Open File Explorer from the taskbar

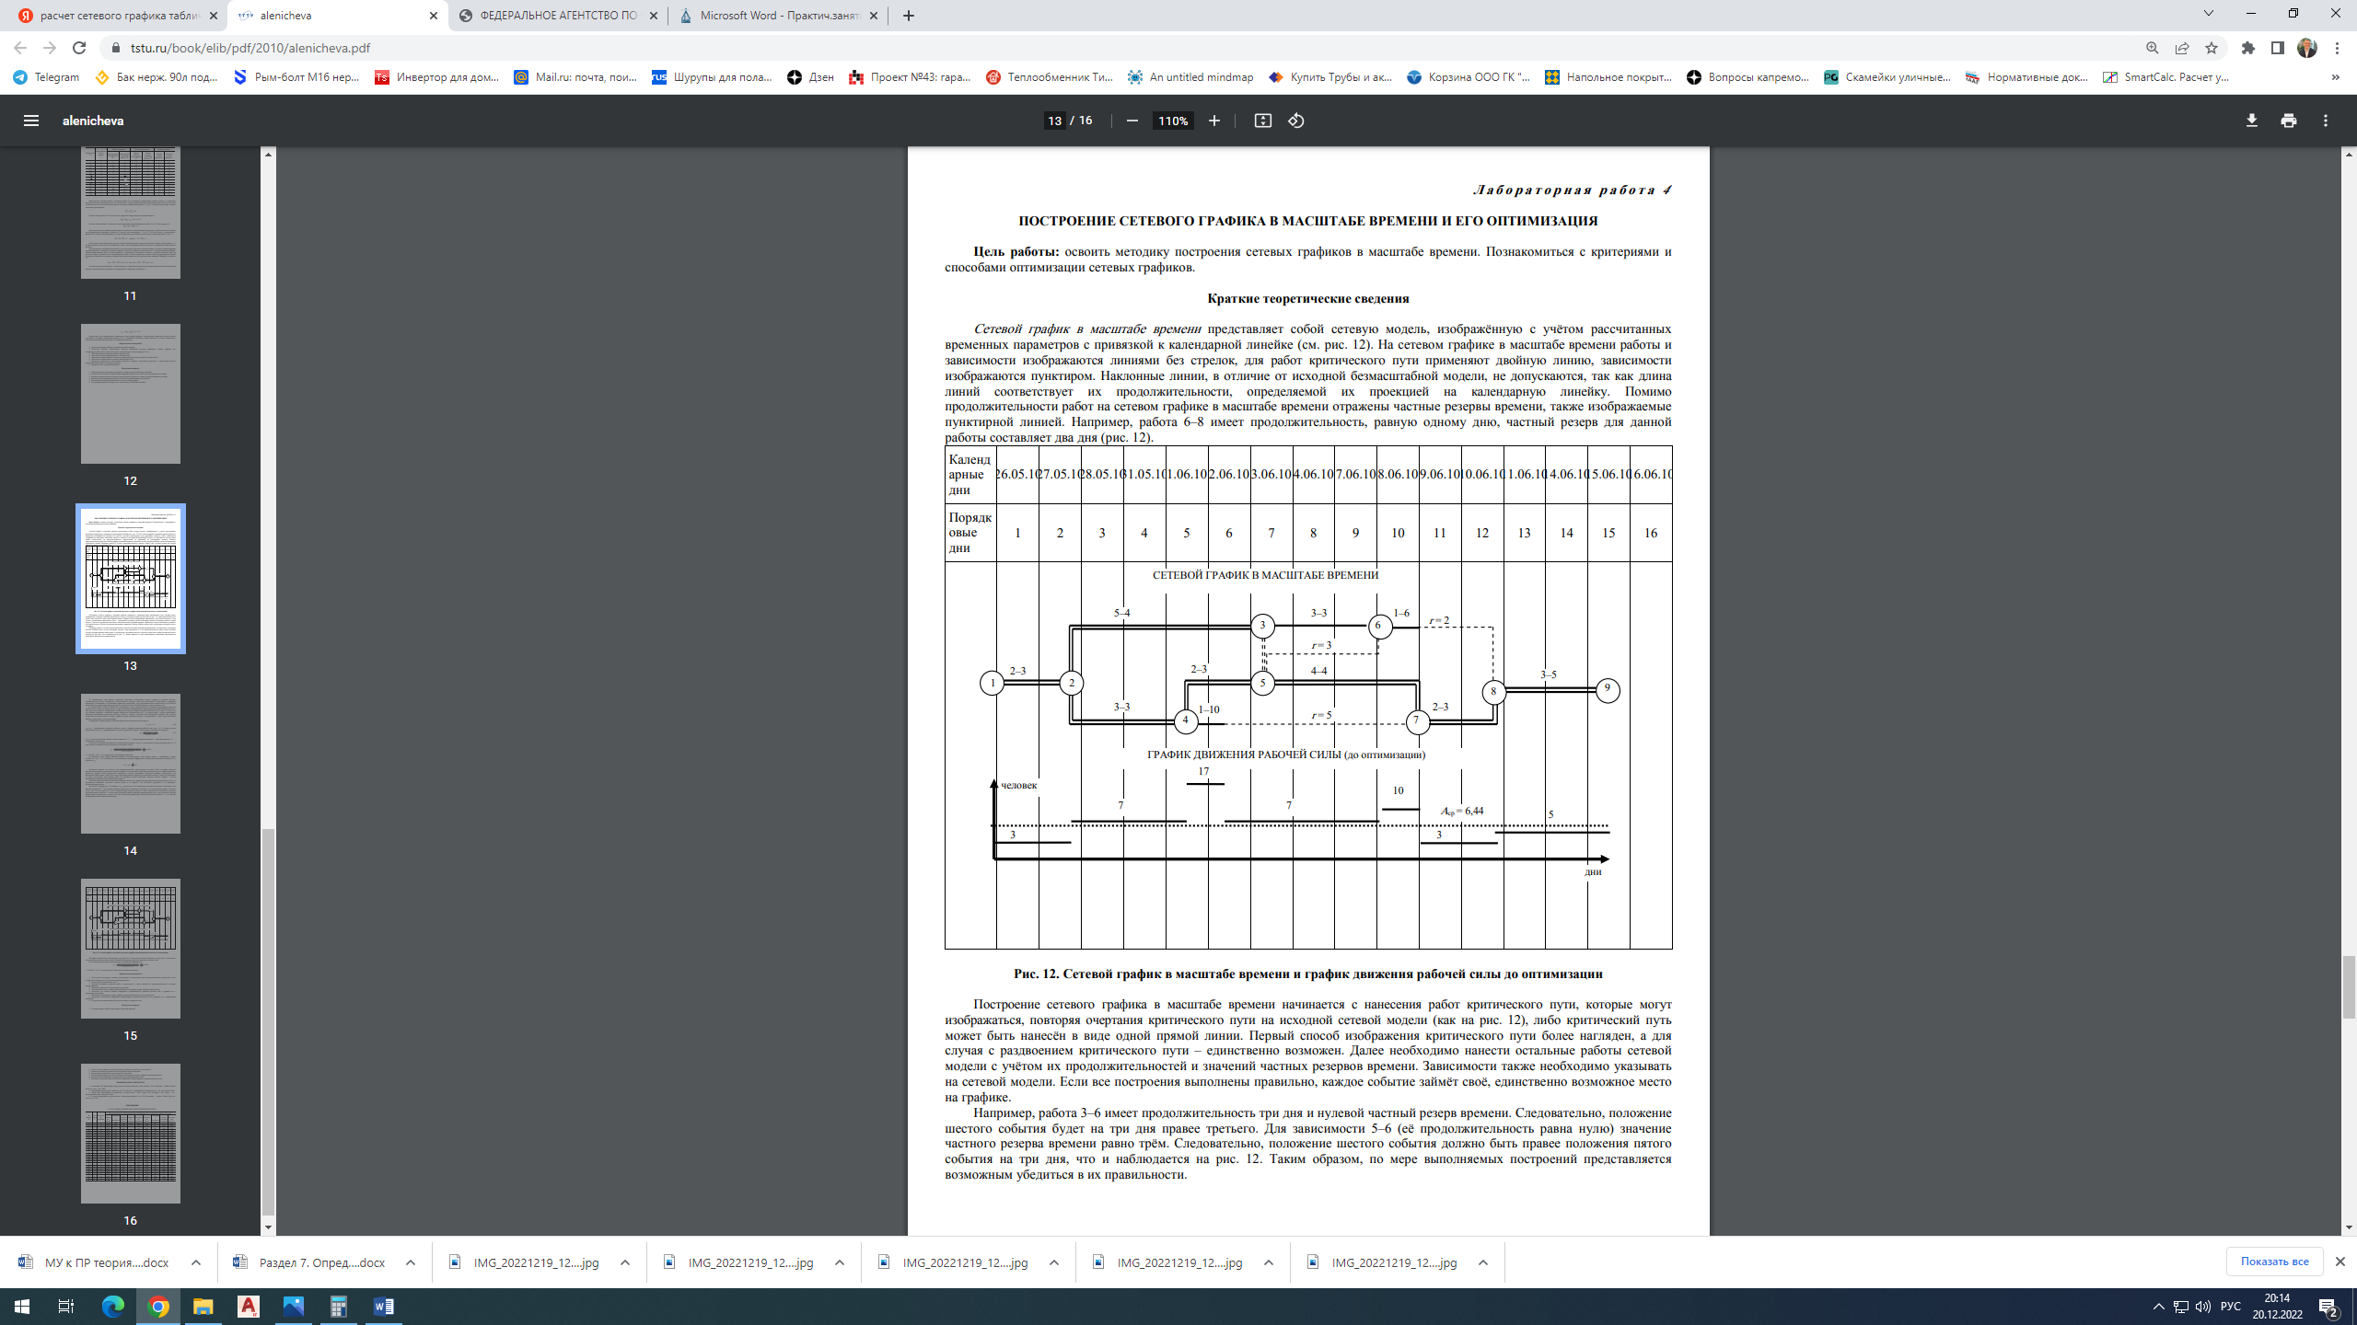click(x=203, y=1307)
